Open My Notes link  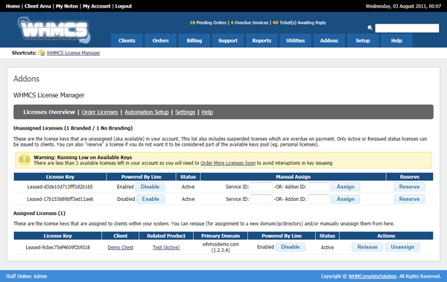point(67,6)
